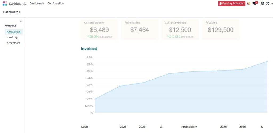Click the Pending Activation button

[231, 3]
